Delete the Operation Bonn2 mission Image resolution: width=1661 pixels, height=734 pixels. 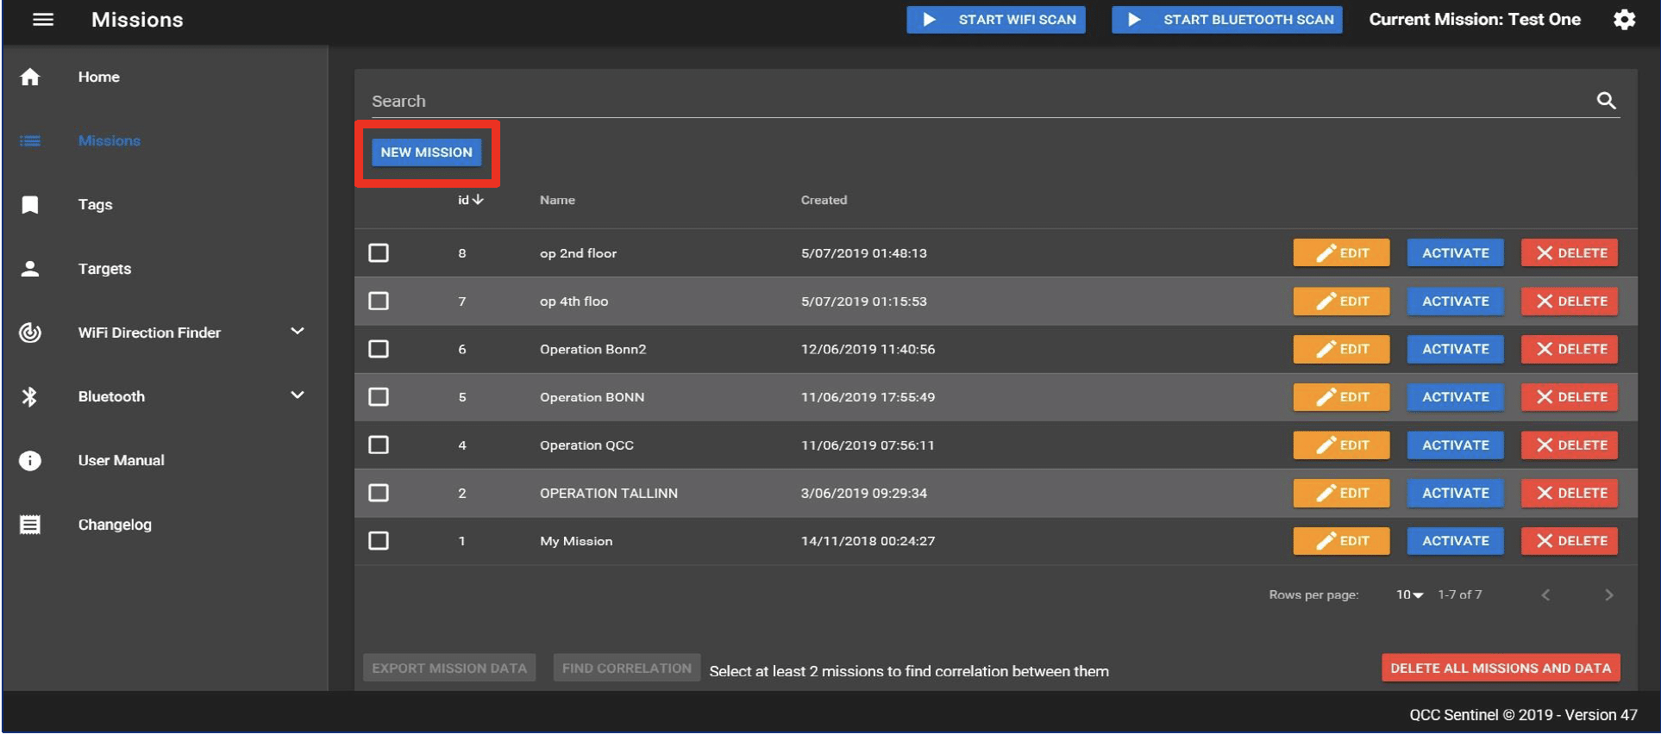1570,349
